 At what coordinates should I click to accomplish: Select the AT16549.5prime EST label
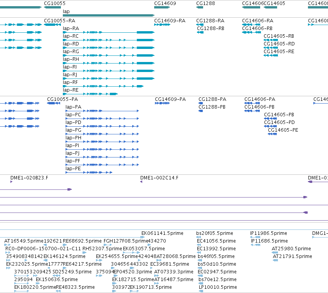(24, 241)
